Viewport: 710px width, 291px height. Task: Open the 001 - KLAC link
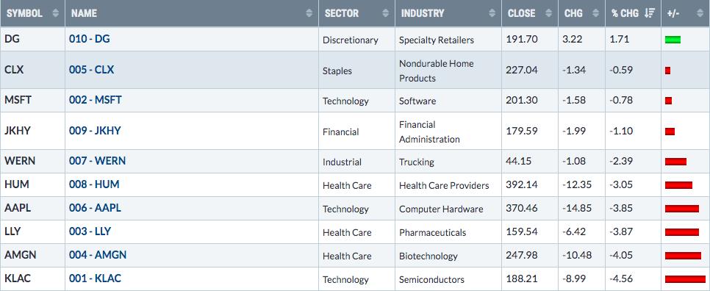(x=95, y=279)
